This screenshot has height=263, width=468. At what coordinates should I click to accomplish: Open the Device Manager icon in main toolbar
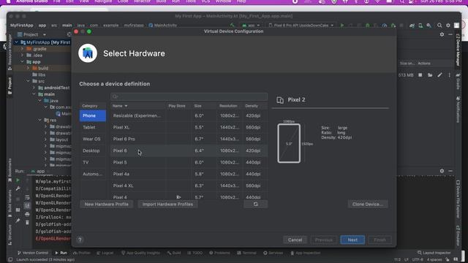[420, 26]
